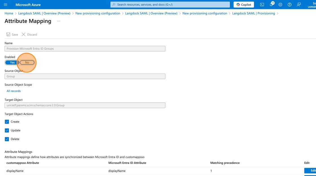316x176 pixels.
Task: Click the Save toolbar button
Action: pos(12,34)
